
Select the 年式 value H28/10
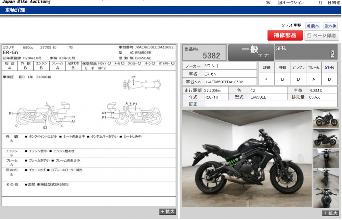coord(211,97)
